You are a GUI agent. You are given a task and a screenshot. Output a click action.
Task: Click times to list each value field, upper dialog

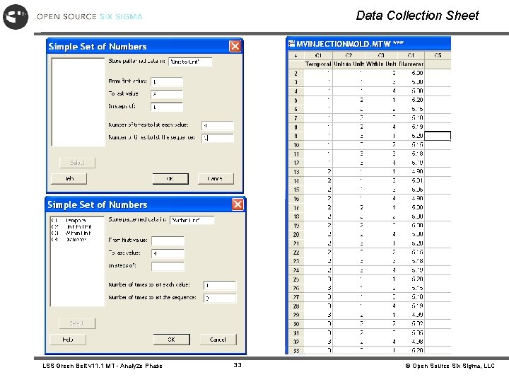click(218, 125)
